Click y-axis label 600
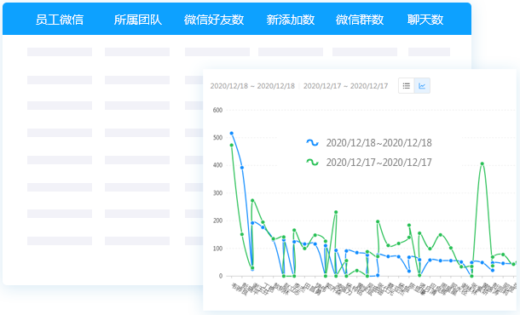Viewport: 520px width, 315px height. (x=217, y=110)
